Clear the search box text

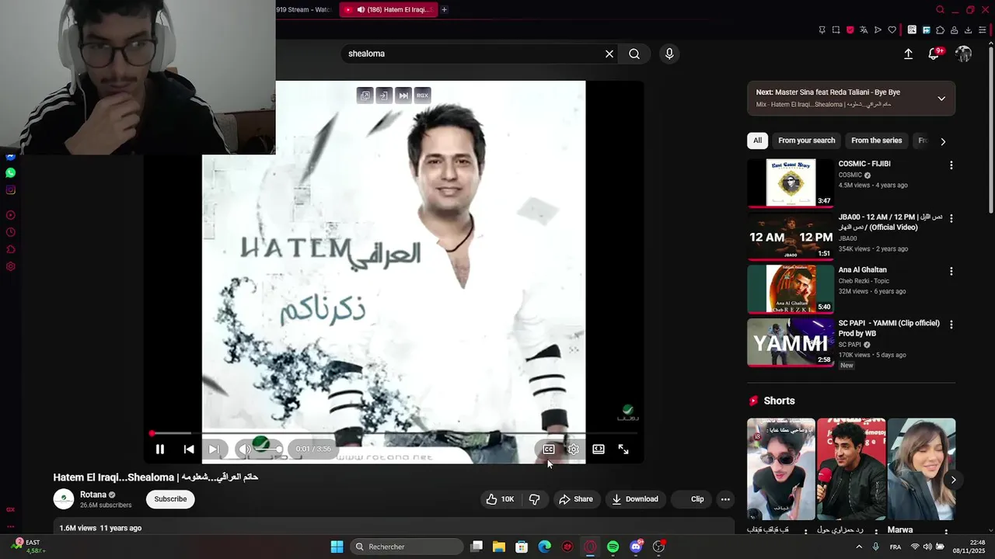(609, 54)
